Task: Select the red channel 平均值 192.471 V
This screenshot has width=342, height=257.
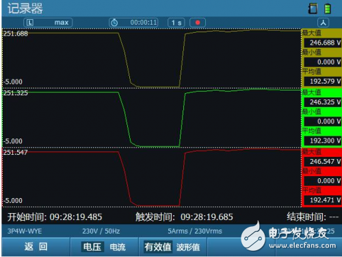Action: pos(322,200)
